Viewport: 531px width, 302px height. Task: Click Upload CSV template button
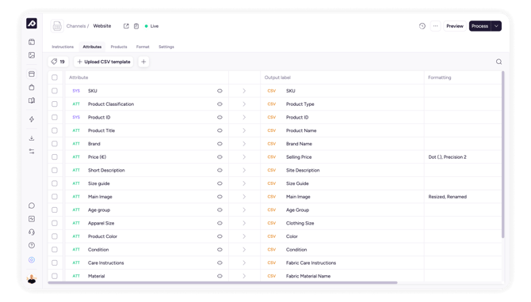(104, 62)
